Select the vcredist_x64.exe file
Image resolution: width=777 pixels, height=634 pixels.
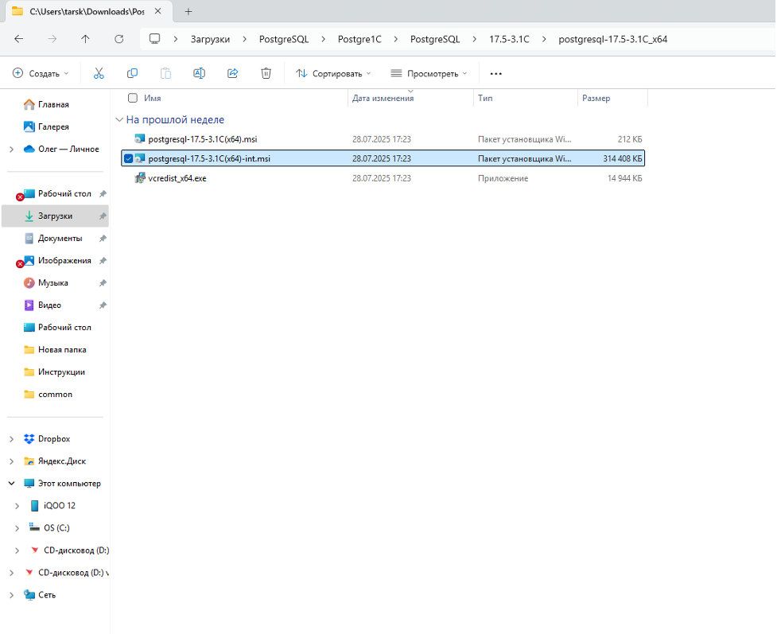pos(177,178)
